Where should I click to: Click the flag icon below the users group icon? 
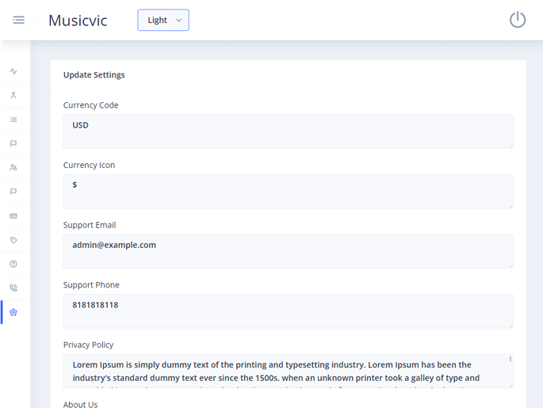13,192
